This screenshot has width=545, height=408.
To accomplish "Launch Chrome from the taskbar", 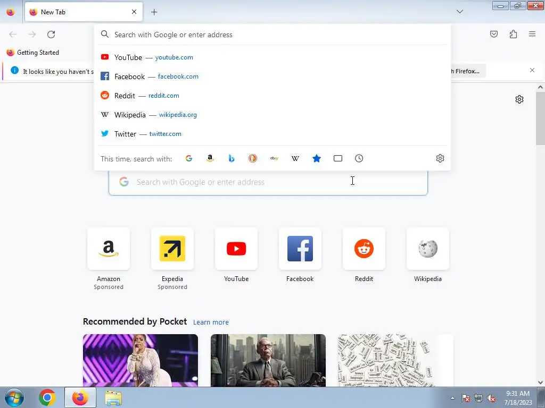I will click(x=47, y=397).
